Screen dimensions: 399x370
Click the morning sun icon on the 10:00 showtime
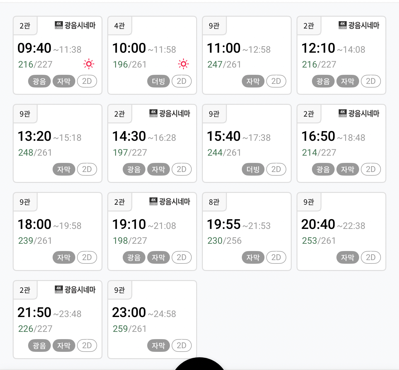pos(183,64)
